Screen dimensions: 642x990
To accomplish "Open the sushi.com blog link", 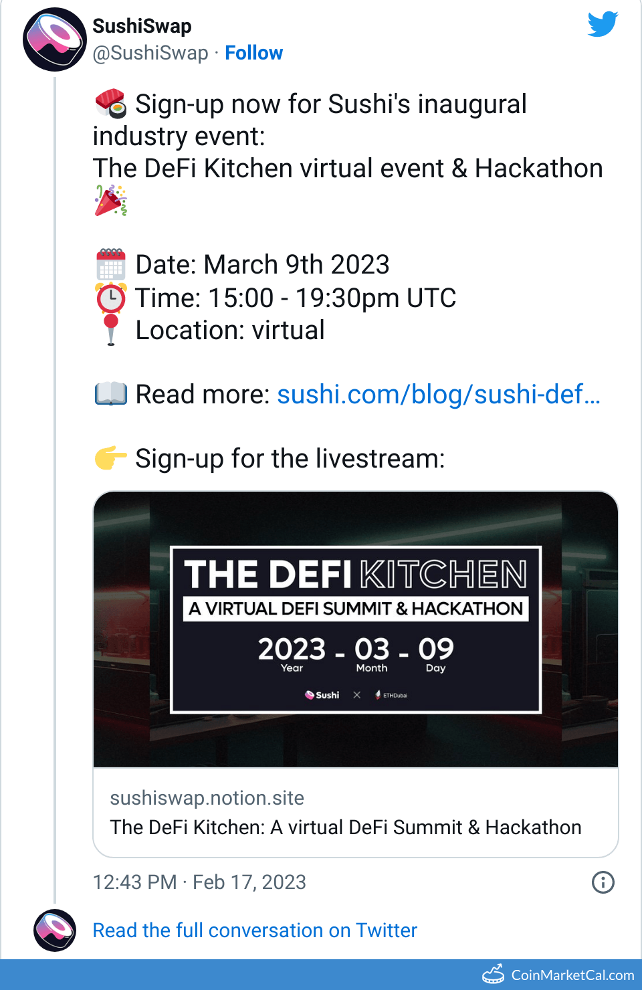I will click(x=439, y=395).
